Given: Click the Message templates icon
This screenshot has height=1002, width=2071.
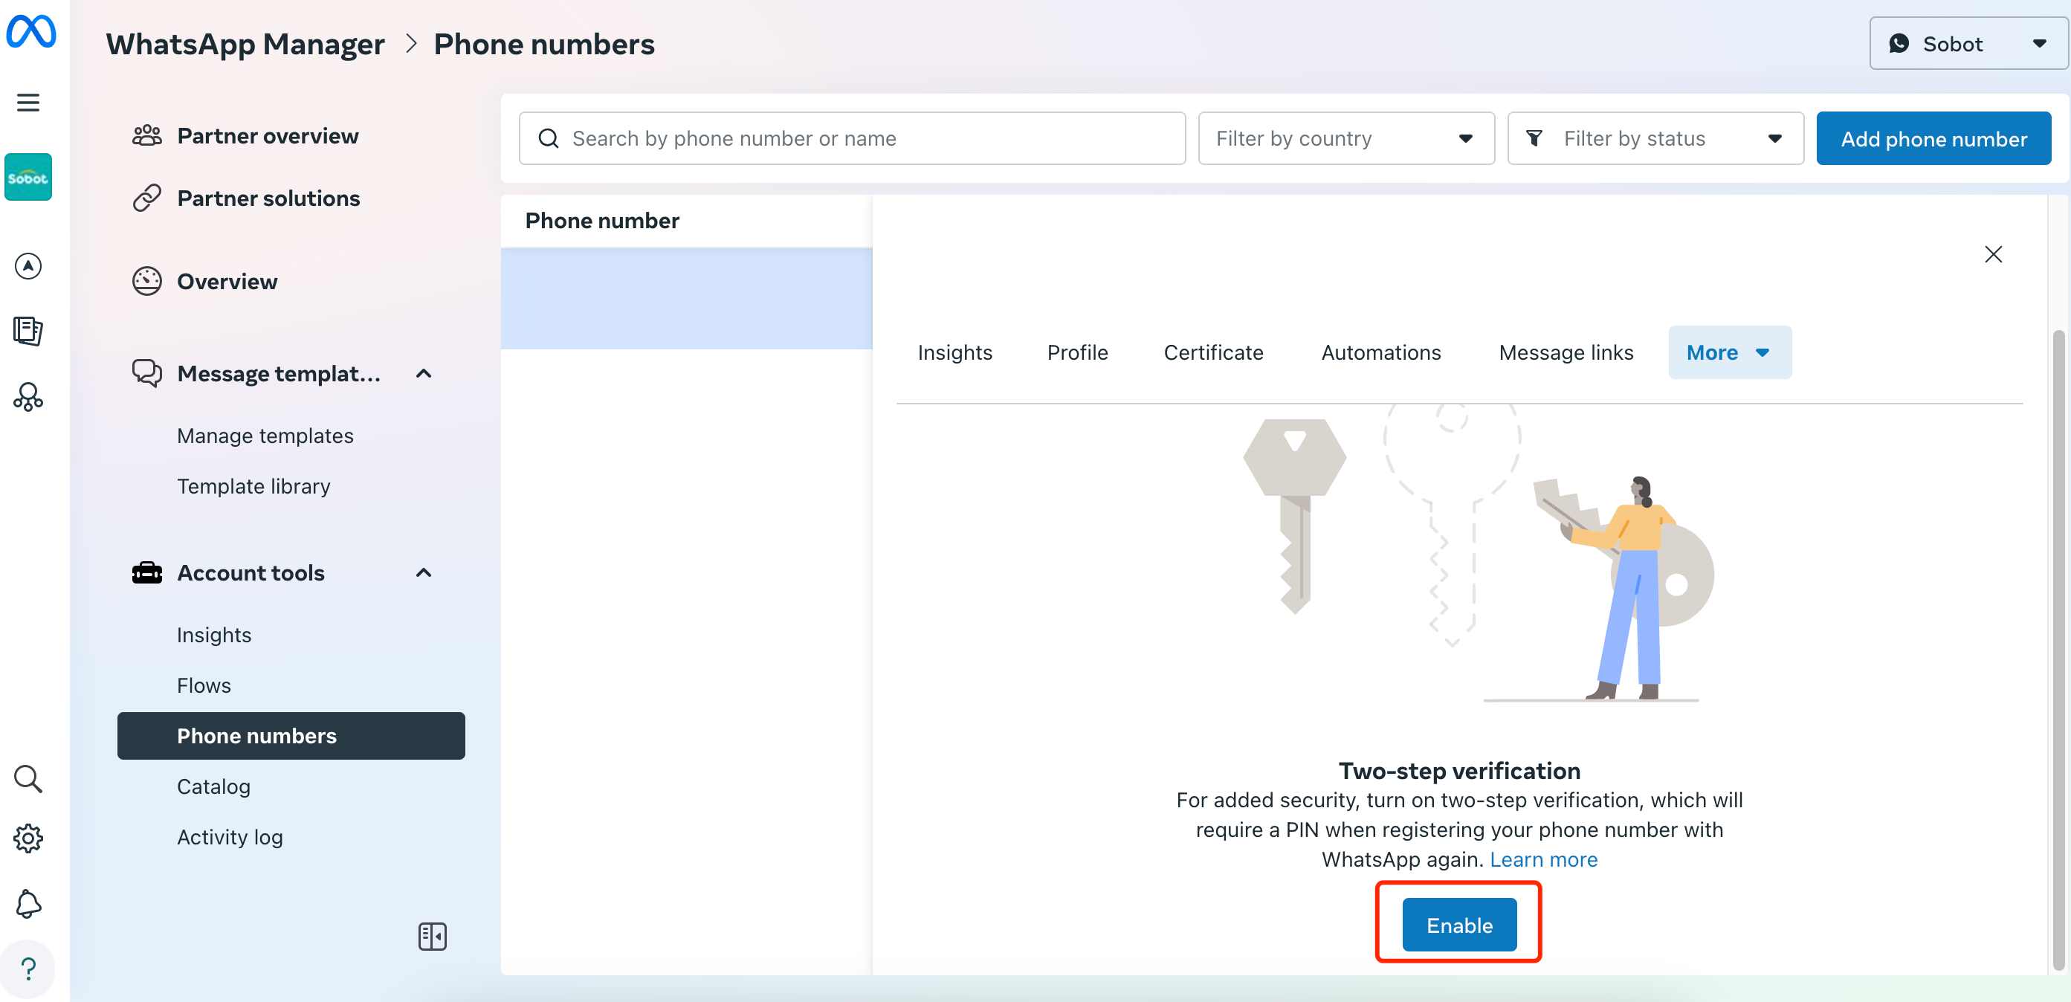Looking at the screenshot, I should click(146, 374).
